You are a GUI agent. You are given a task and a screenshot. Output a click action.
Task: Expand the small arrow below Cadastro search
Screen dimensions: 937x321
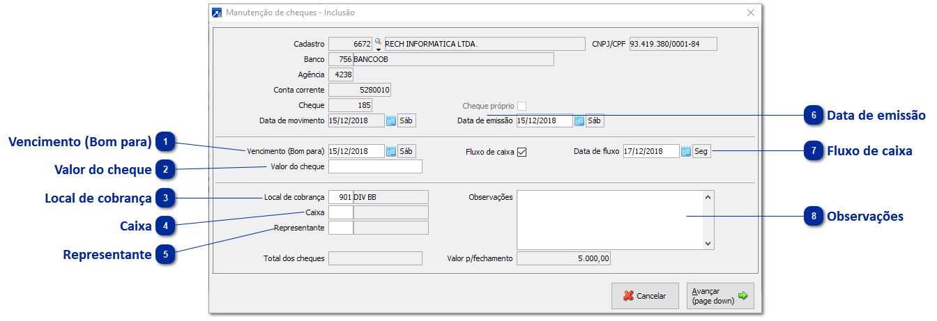point(379,49)
